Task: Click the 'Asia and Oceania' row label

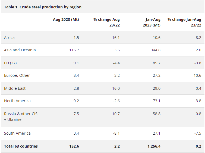Action: coord(20,50)
